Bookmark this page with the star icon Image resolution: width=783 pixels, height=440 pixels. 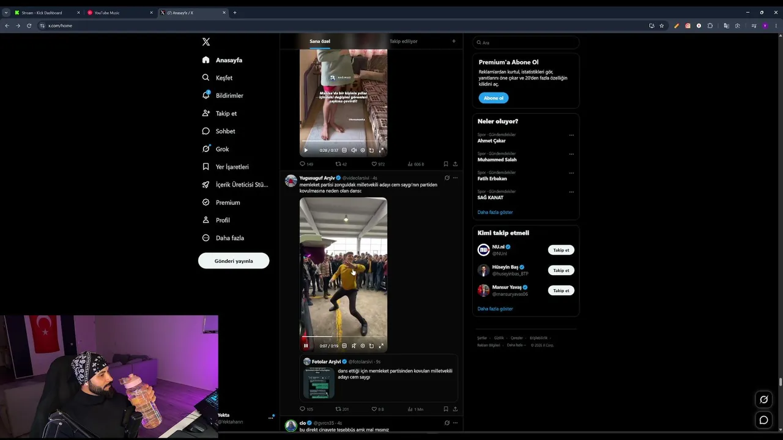tap(662, 26)
